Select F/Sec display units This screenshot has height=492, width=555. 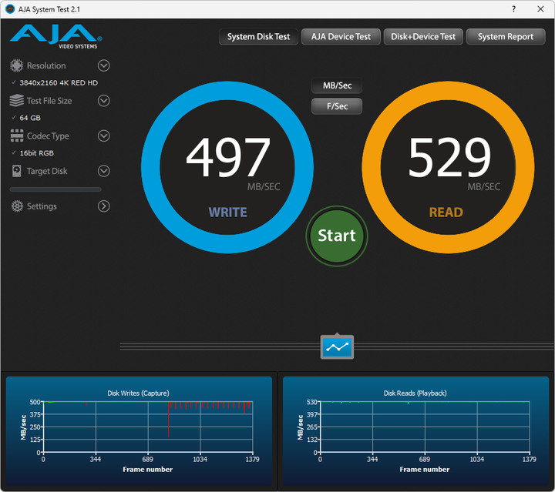337,106
